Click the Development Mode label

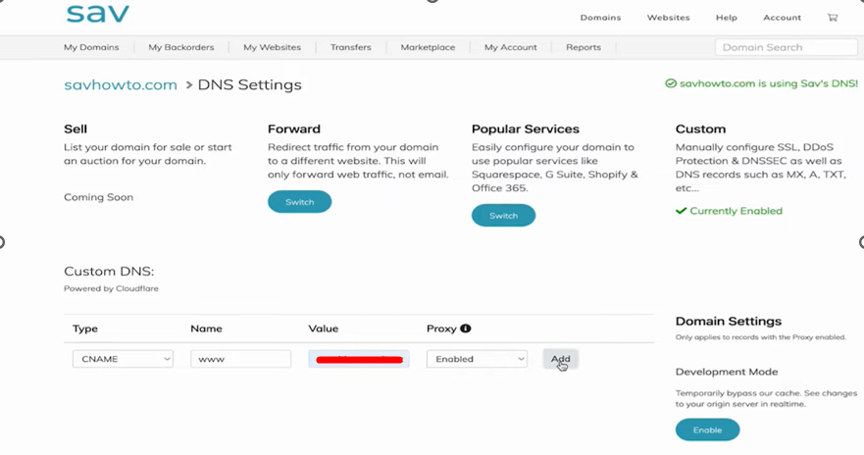point(727,372)
